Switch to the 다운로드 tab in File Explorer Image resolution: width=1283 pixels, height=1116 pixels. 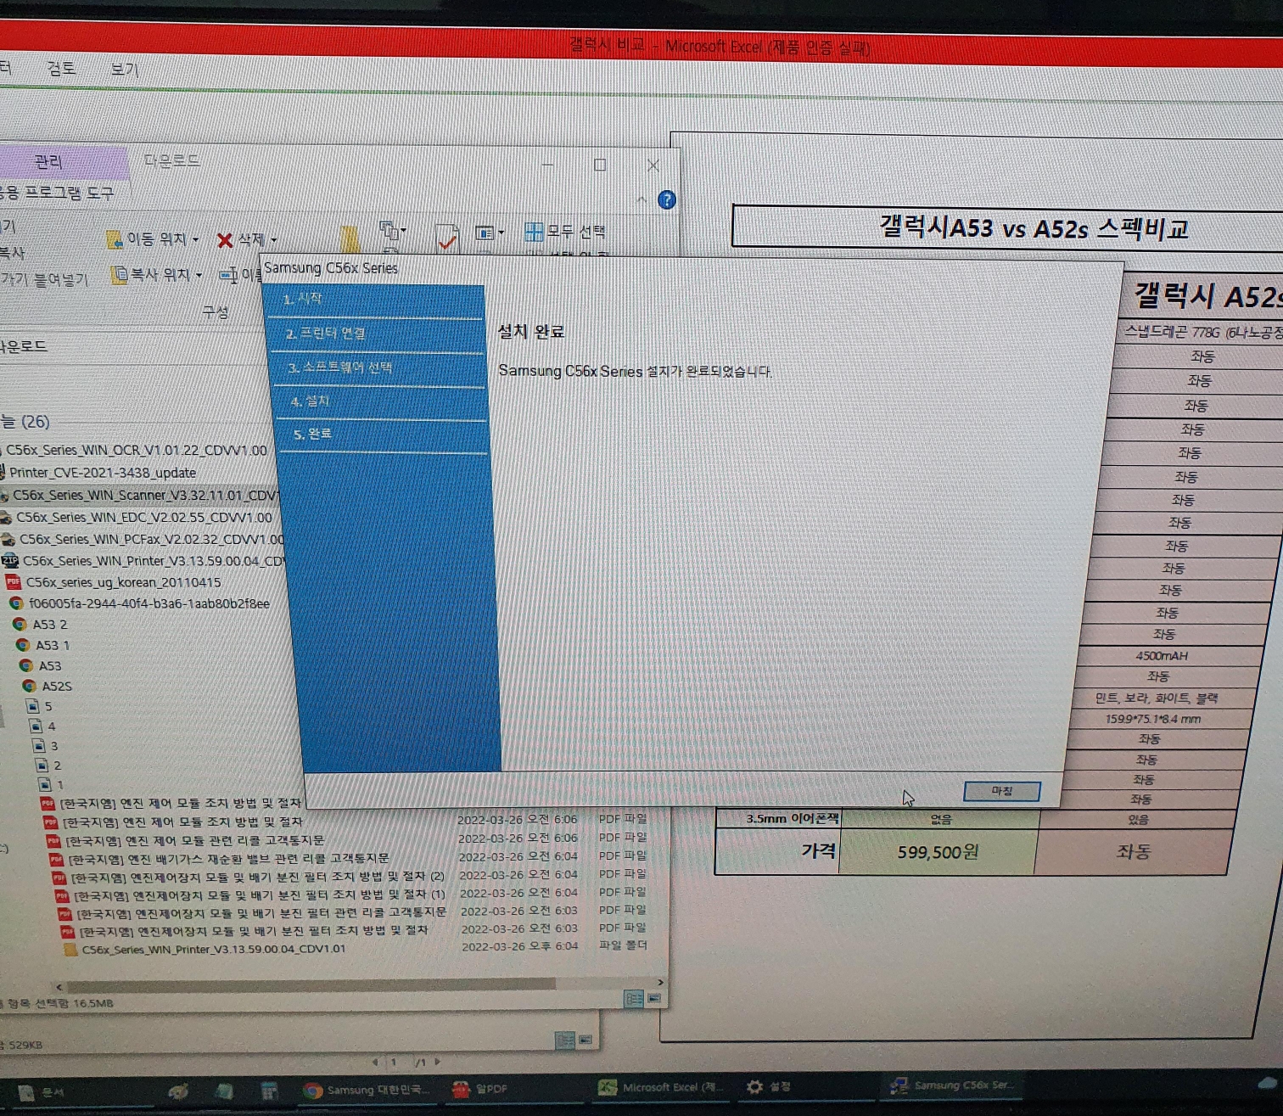coord(171,160)
